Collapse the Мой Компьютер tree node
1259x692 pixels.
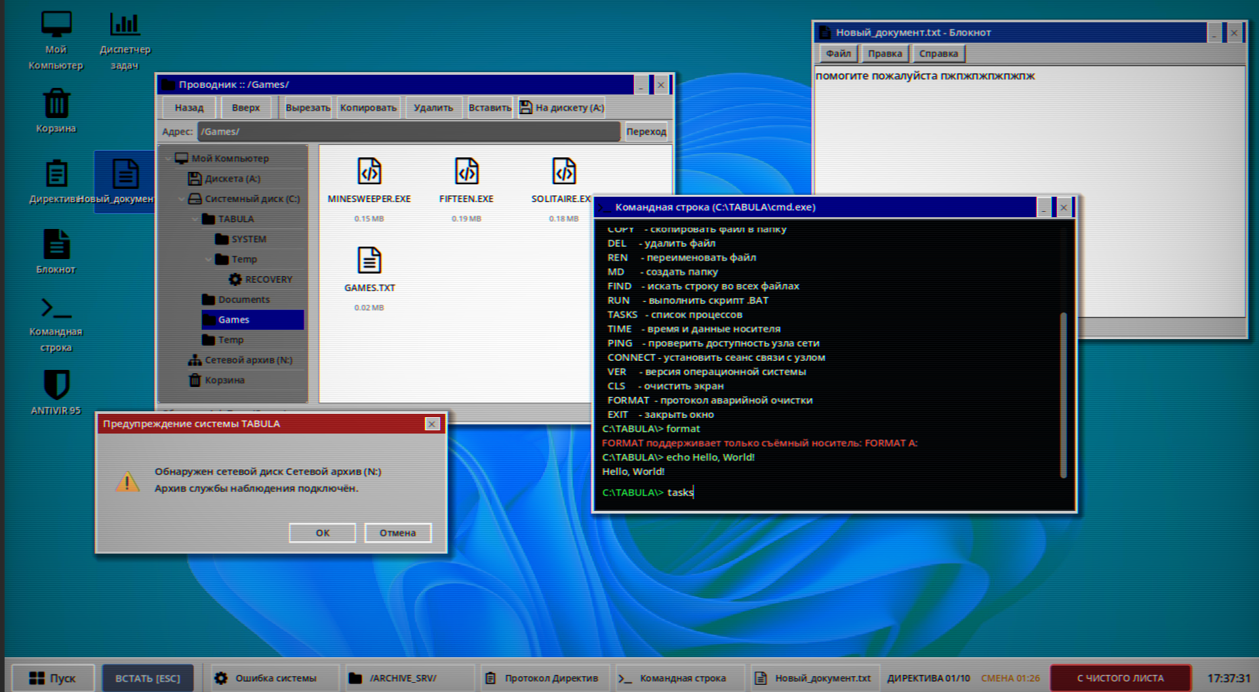pyautogui.click(x=169, y=158)
